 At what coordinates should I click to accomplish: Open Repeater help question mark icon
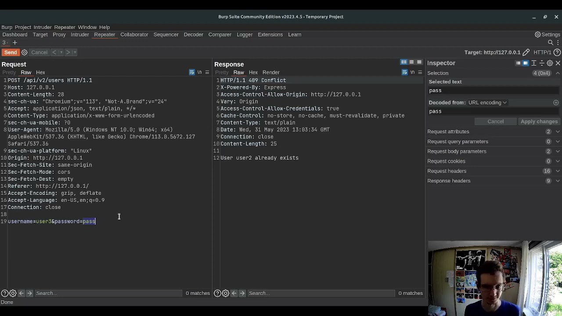click(558, 53)
